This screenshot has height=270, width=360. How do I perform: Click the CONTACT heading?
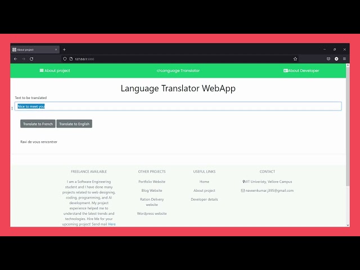(x=267, y=172)
